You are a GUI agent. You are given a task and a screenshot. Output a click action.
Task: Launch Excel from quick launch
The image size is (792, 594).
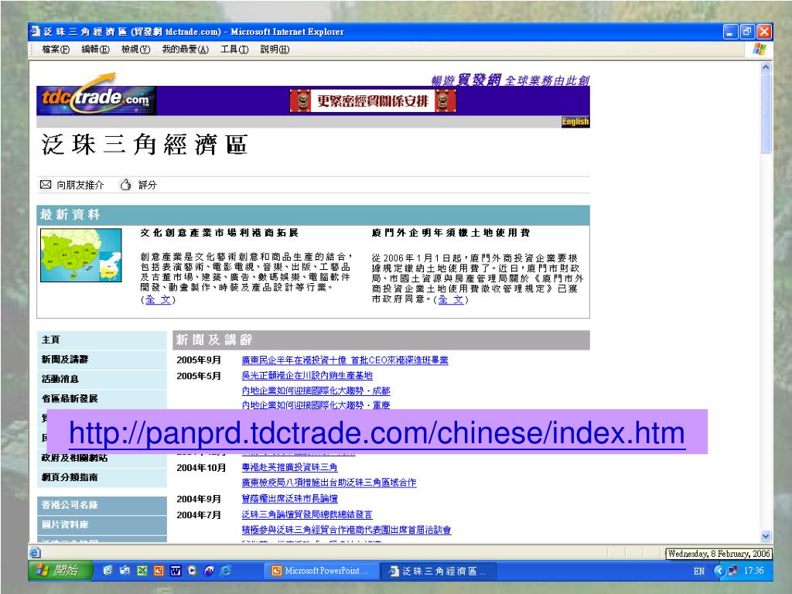(x=142, y=571)
